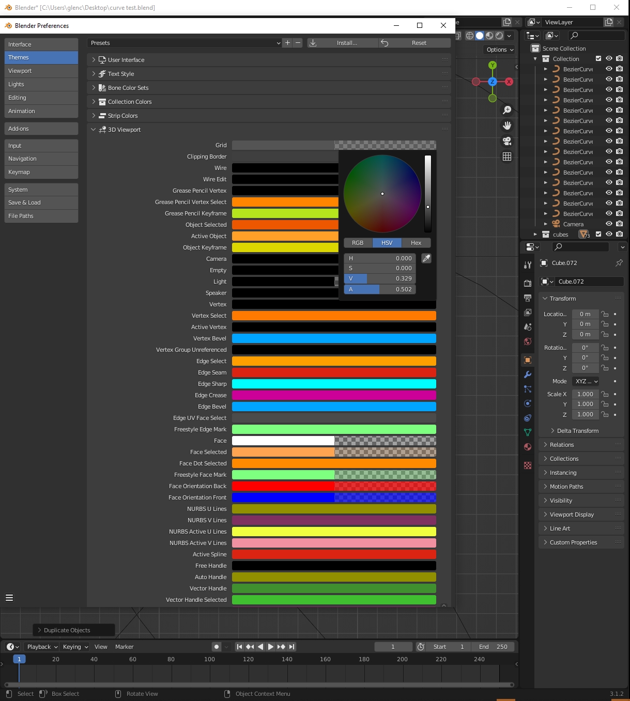Adjust the V value slider

click(x=380, y=278)
